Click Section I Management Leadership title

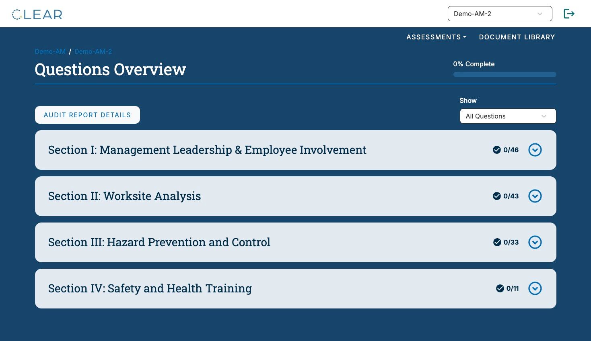207,150
